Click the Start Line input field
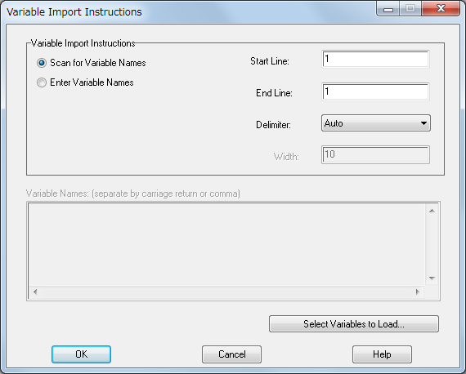 click(x=375, y=60)
